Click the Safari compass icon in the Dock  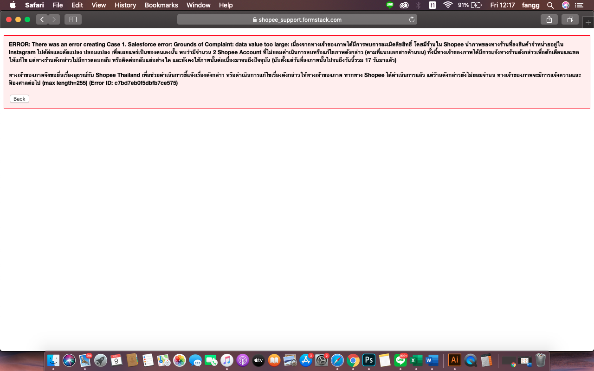337,360
